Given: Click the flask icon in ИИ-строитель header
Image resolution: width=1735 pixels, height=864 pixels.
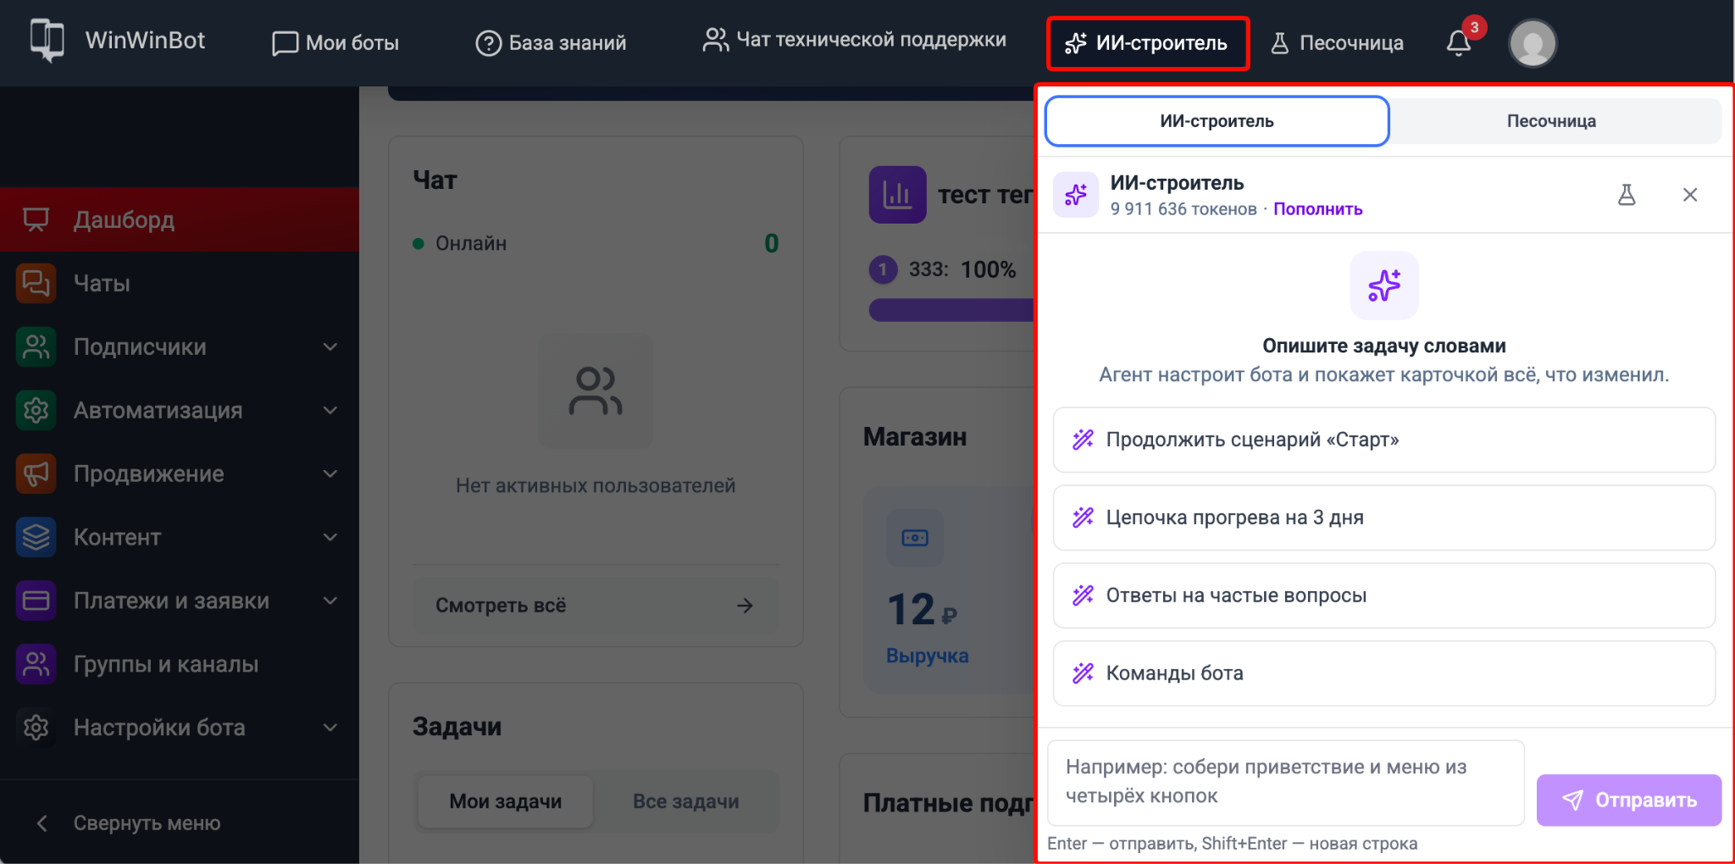Looking at the screenshot, I should coord(1627,195).
